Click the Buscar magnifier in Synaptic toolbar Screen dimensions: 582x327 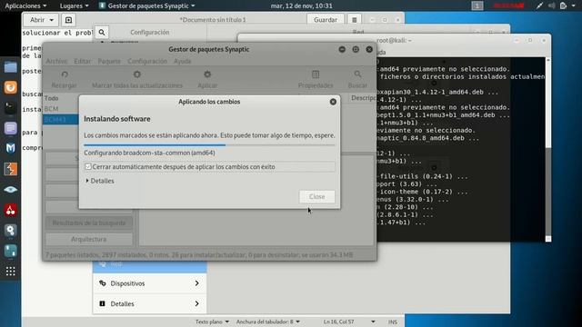pos(357,74)
